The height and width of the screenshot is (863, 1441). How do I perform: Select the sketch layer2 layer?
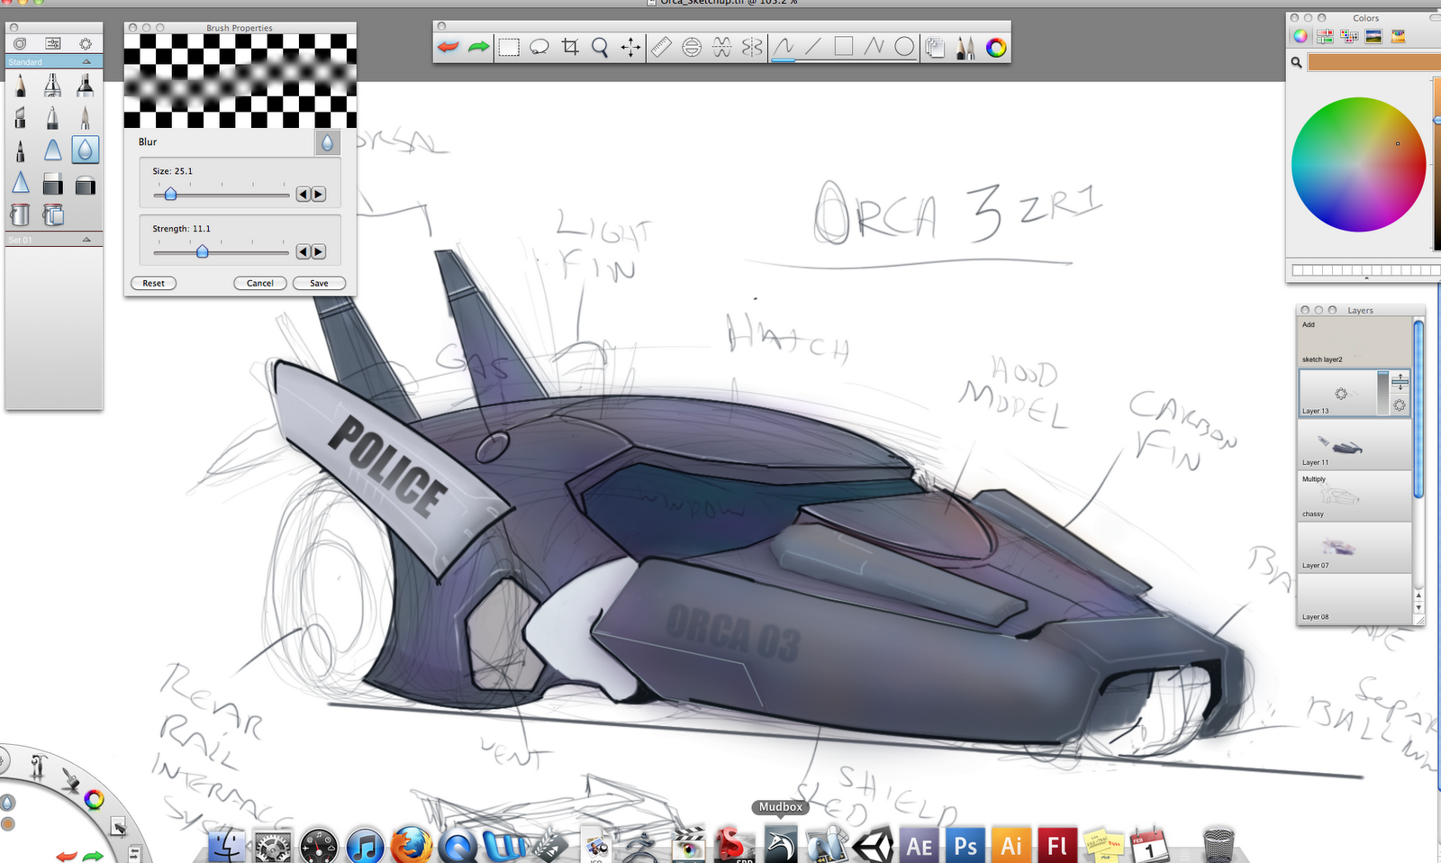tap(1355, 341)
